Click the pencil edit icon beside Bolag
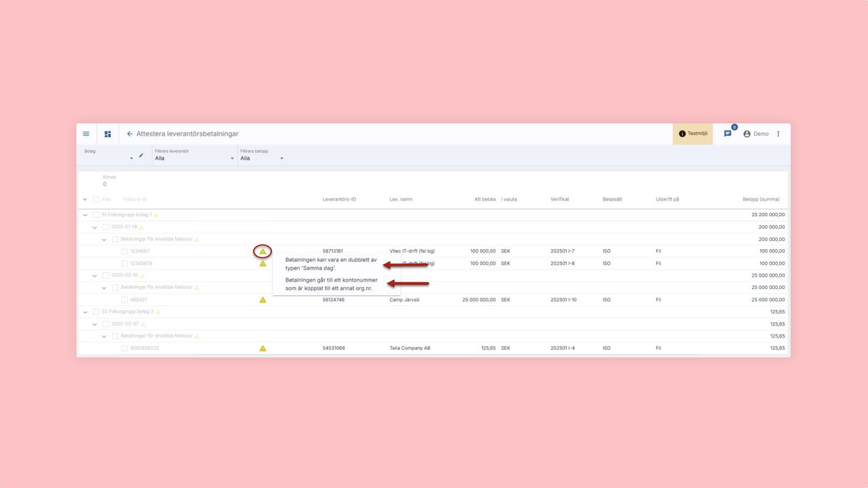 tap(141, 155)
